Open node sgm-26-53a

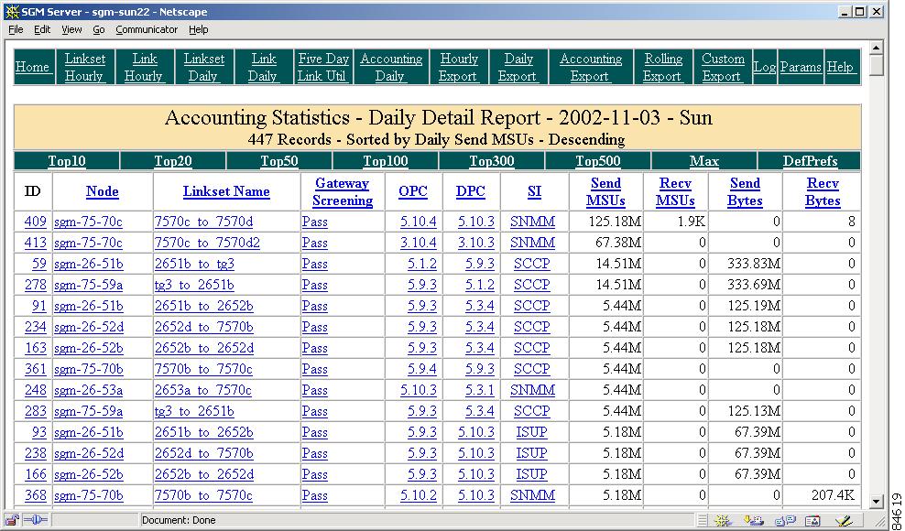[88, 390]
